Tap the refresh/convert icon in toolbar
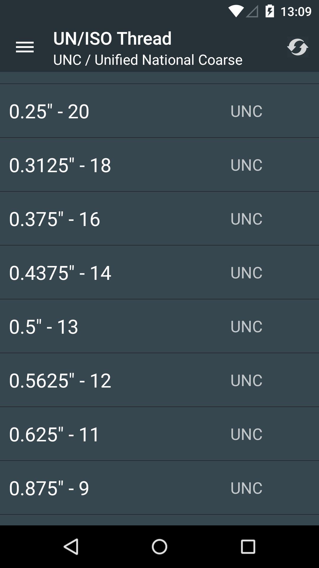The width and height of the screenshot is (319, 568). pyautogui.click(x=297, y=47)
